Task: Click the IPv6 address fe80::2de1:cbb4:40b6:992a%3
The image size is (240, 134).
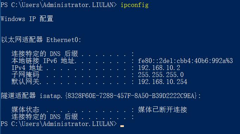Action: coord(185,61)
